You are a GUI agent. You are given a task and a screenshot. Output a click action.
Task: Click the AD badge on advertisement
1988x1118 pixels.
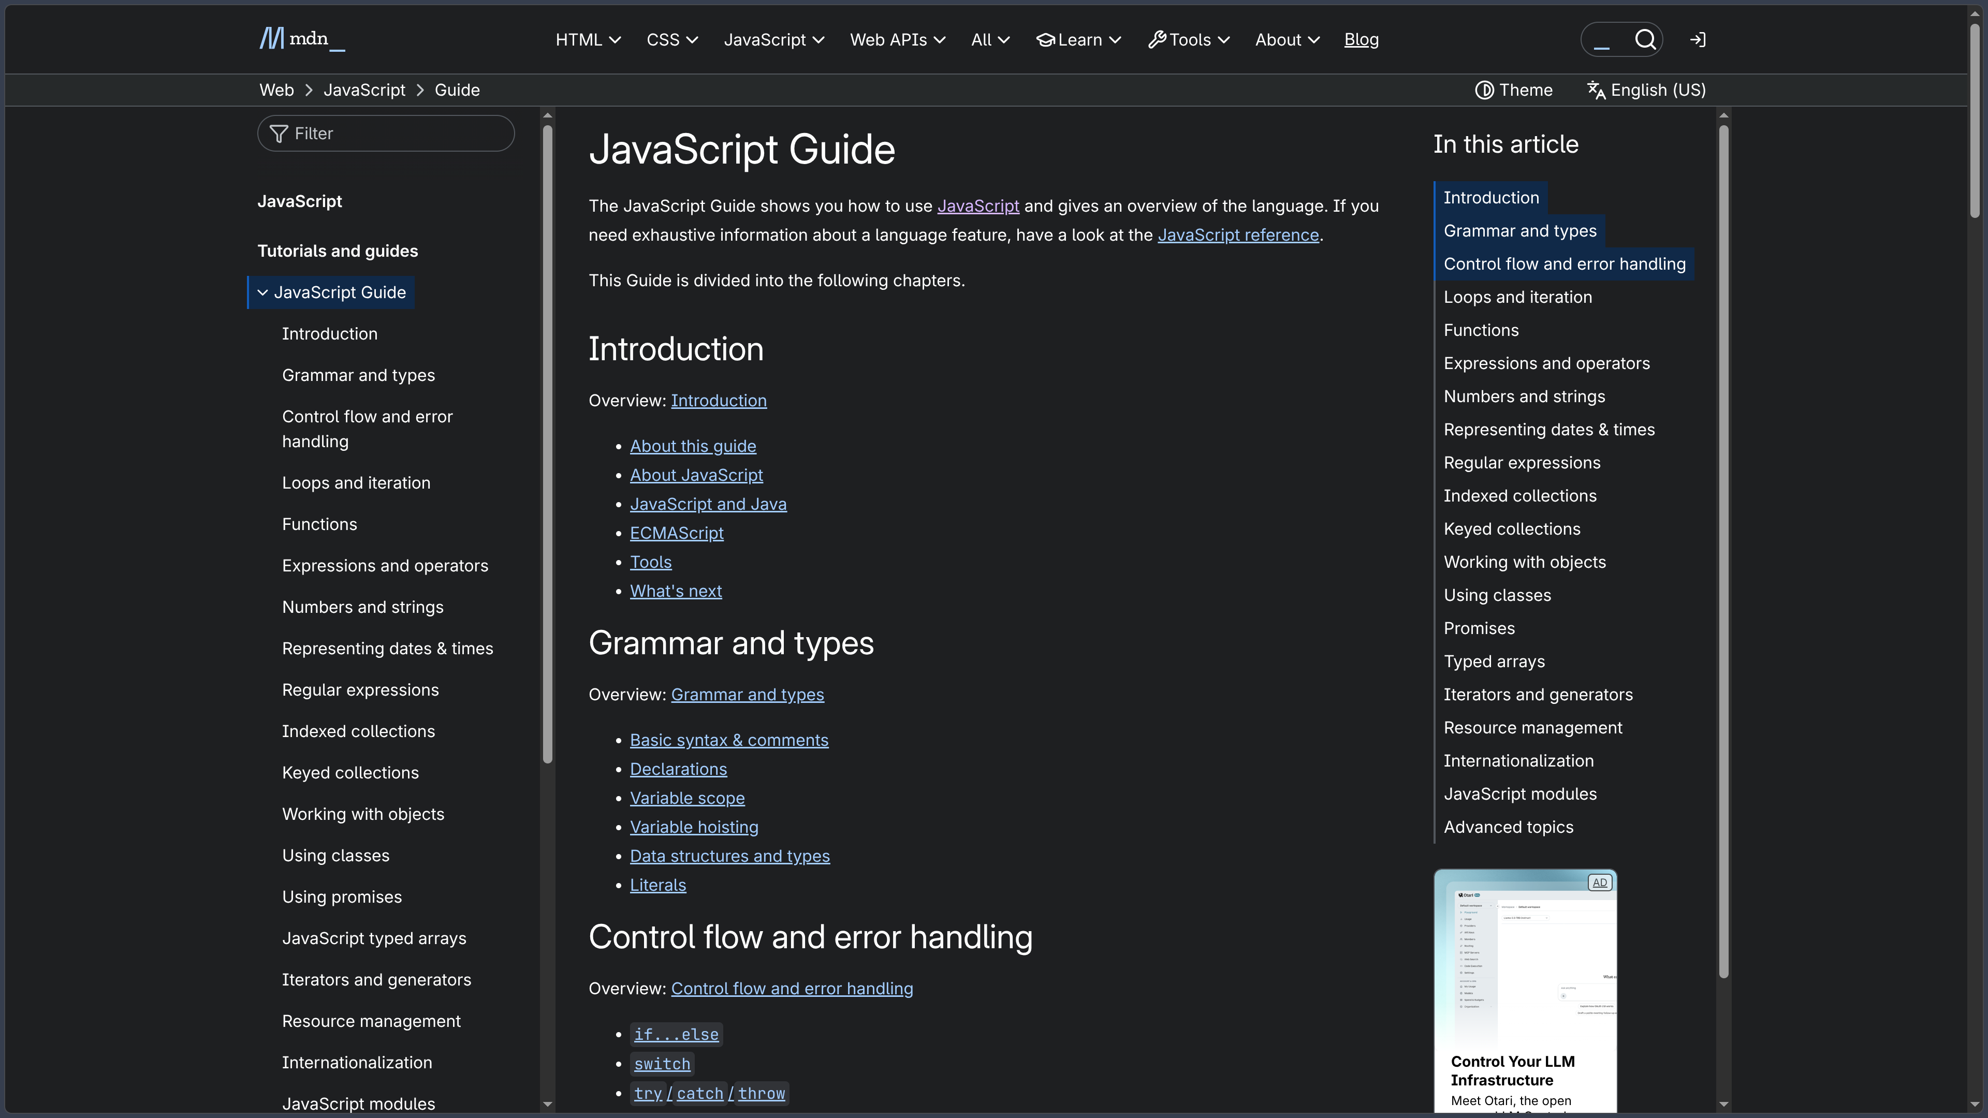click(x=1599, y=882)
